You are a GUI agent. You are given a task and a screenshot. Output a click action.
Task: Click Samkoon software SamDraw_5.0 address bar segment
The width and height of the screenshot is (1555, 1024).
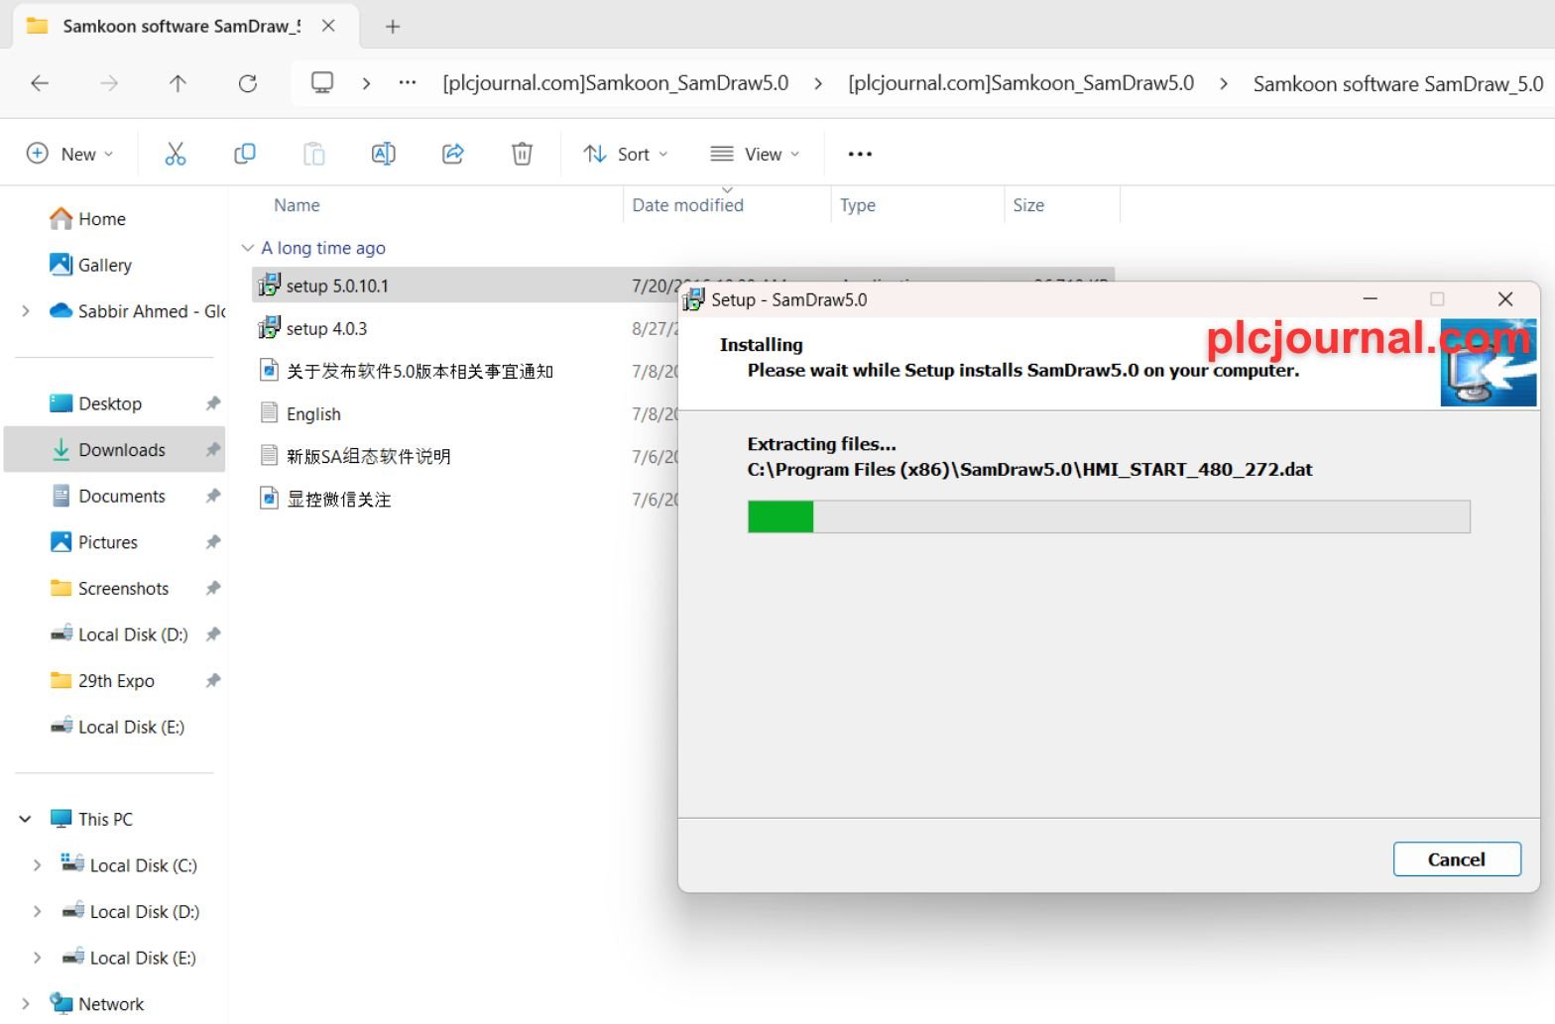point(1398,83)
